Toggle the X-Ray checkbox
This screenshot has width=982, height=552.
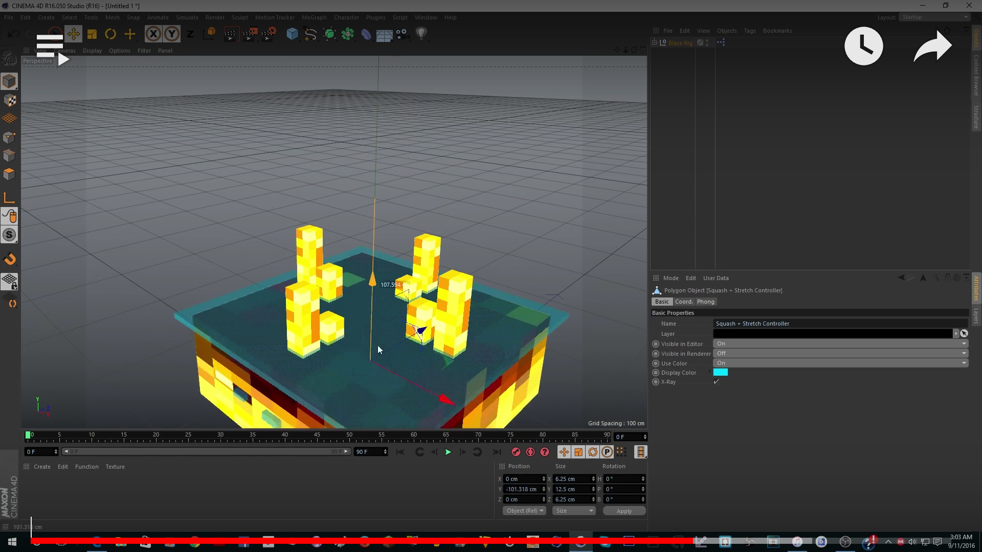717,382
